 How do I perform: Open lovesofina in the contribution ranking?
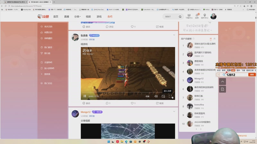click(x=199, y=105)
